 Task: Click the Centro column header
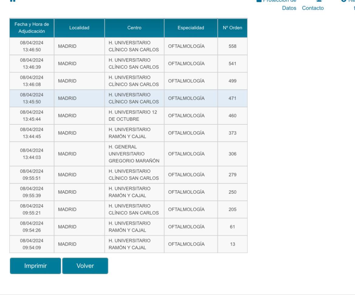[x=134, y=28]
